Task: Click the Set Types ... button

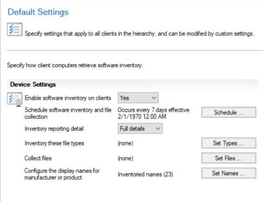Action: click(x=228, y=143)
